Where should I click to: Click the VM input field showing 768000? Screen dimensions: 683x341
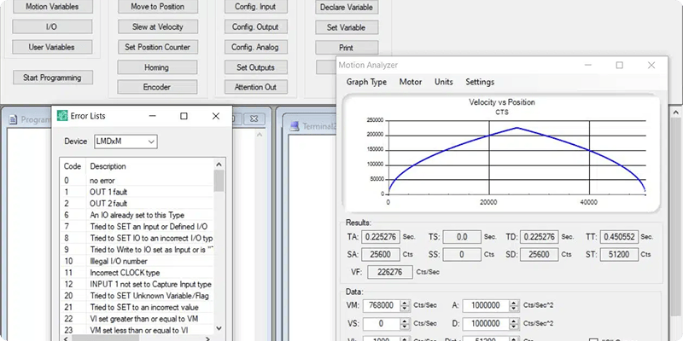click(x=382, y=306)
